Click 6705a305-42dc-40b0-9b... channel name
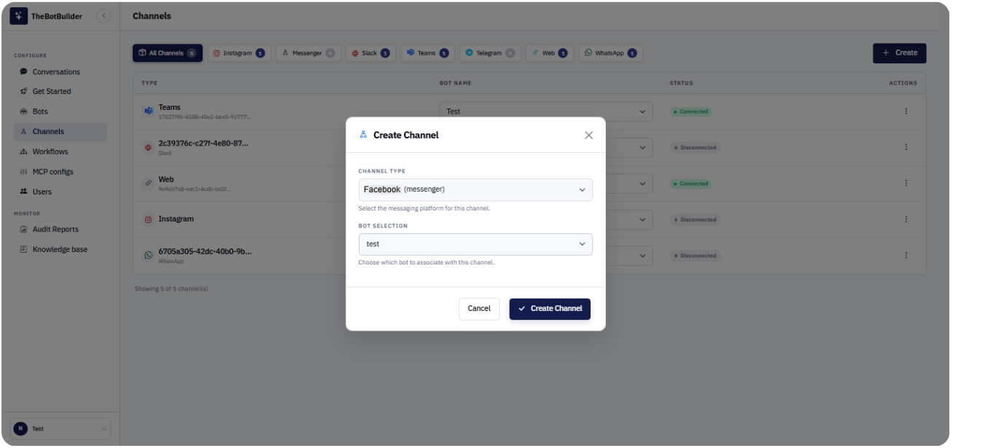The width and height of the screenshot is (996, 448). [205, 251]
